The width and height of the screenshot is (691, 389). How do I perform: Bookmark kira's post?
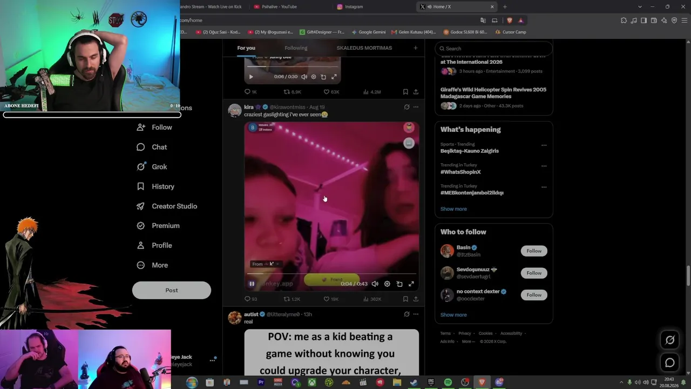405,299
